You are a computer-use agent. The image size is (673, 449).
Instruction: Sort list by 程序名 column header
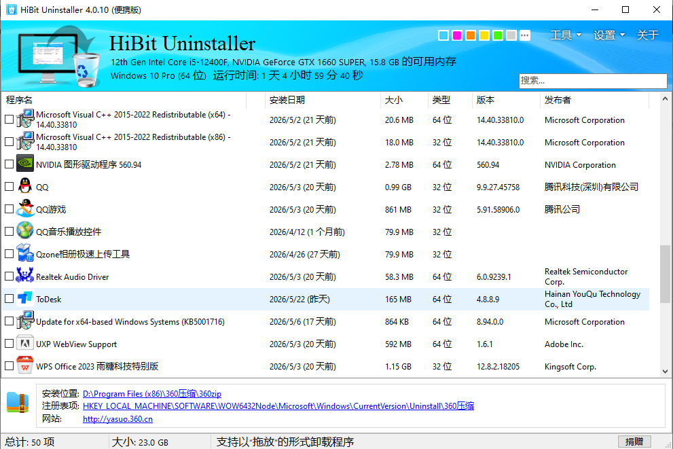124,100
